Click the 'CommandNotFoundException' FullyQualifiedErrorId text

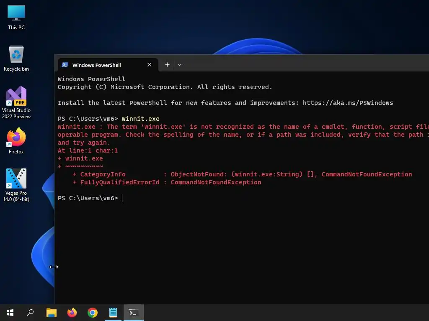tap(216, 182)
